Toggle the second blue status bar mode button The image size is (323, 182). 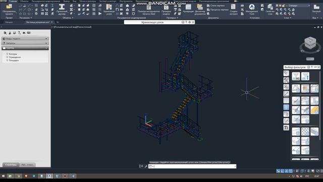[x=283, y=171]
